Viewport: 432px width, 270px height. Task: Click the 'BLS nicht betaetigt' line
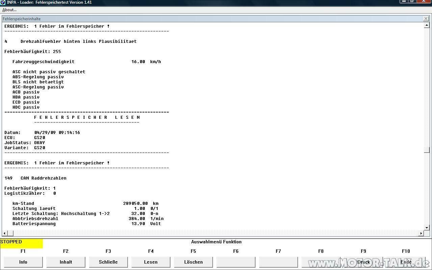tap(38, 82)
